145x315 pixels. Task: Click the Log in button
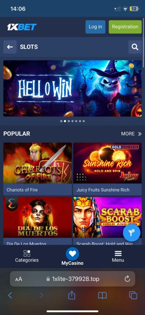[x=95, y=27]
